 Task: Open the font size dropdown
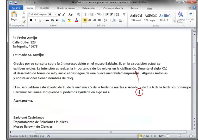pyautogui.click(x=52, y=15)
